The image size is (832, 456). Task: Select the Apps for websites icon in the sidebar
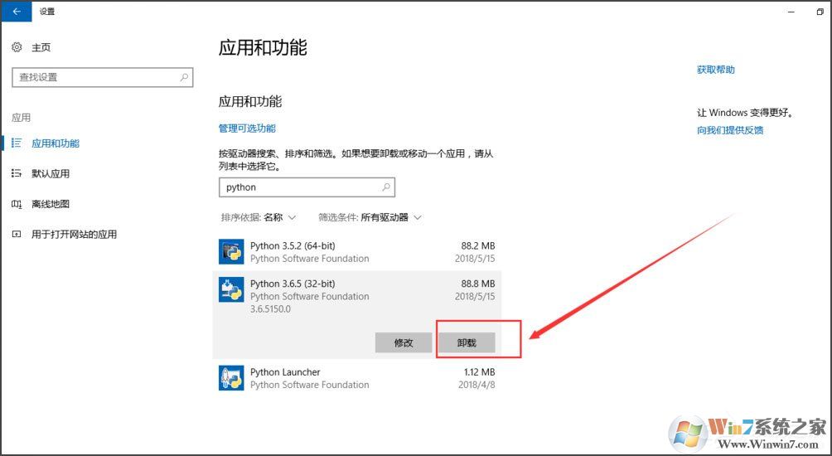coord(17,234)
